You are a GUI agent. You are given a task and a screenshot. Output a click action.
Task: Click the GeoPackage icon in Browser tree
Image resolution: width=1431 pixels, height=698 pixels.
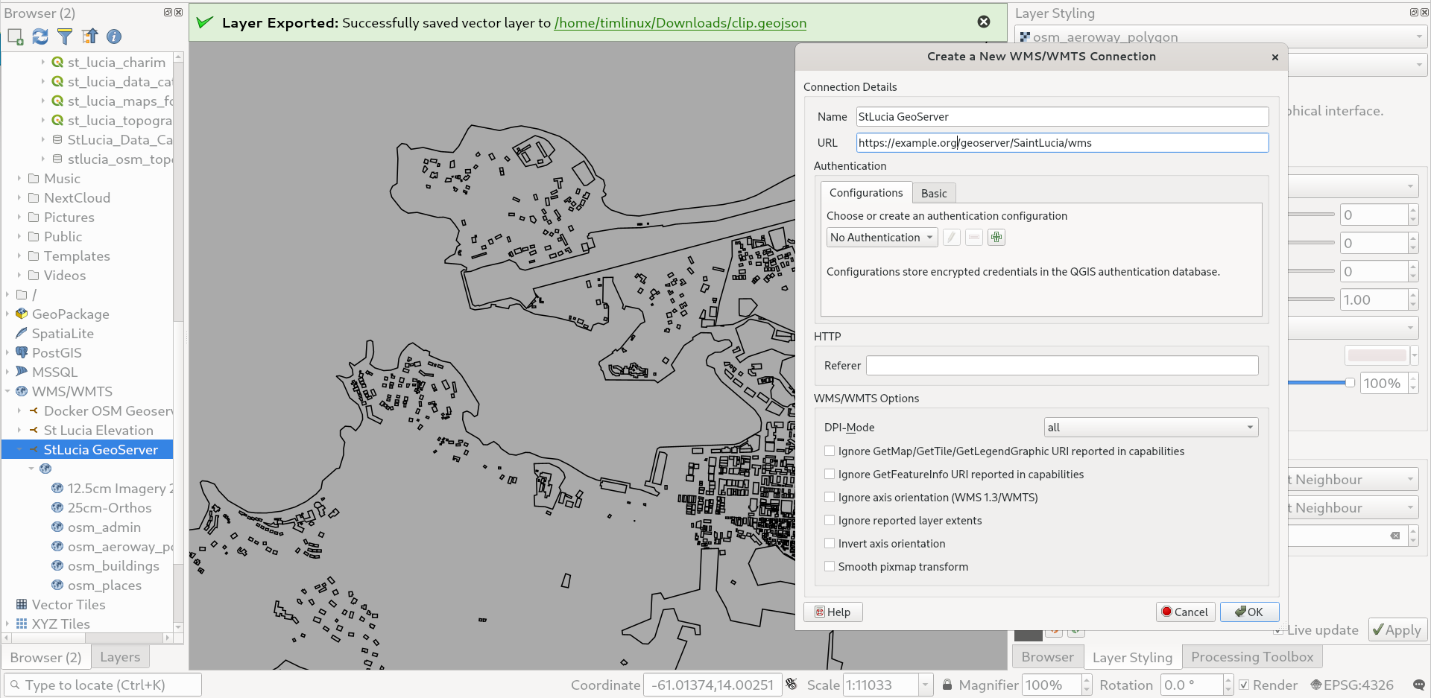[22, 314]
